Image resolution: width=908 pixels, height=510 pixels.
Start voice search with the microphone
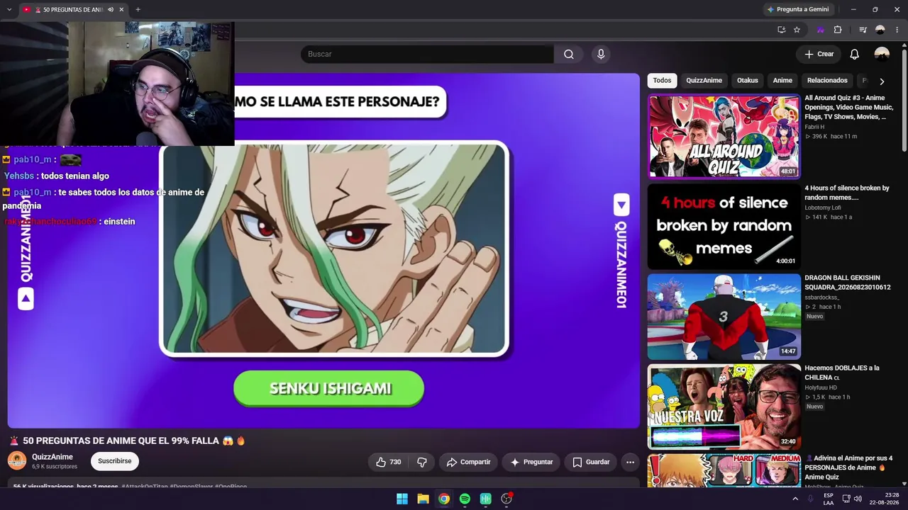[601, 54]
